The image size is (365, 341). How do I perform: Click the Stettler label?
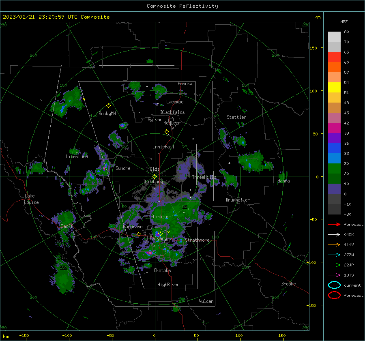236,117
